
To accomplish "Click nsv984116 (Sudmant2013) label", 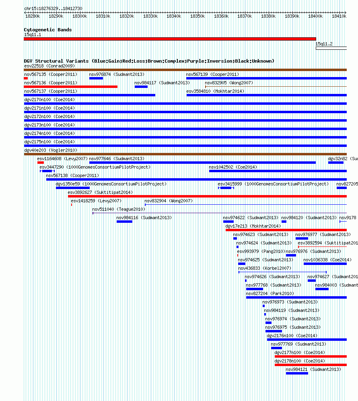I will click(144, 218).
